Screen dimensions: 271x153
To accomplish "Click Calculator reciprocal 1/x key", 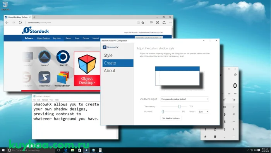I will point(234,99).
